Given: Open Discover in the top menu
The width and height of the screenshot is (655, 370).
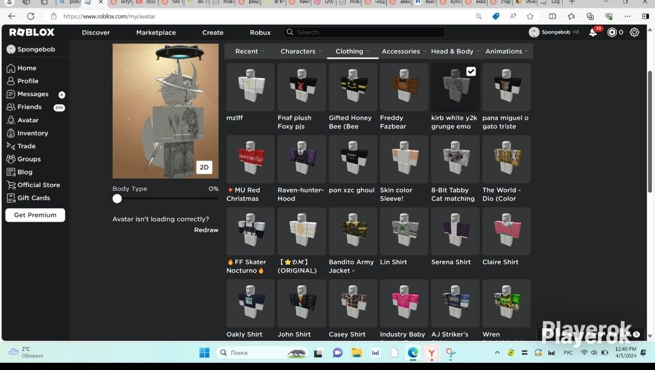Looking at the screenshot, I should coord(96,33).
